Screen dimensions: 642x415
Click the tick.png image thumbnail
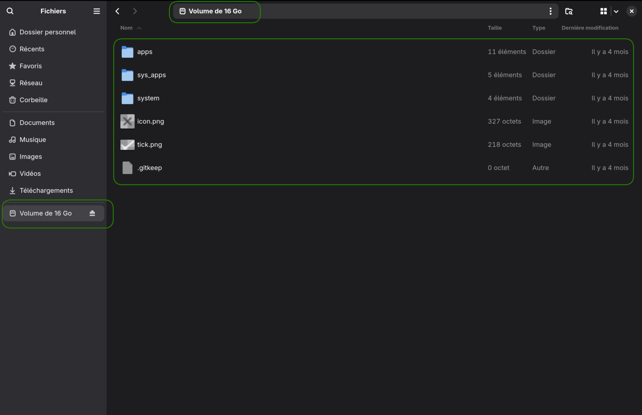[127, 145]
